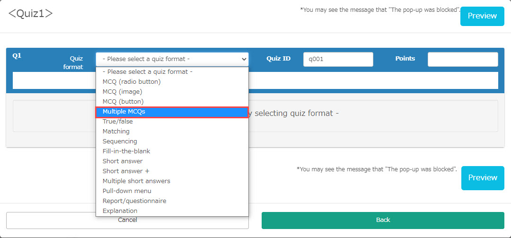Collapse the quiz format dropdown box

(172, 59)
